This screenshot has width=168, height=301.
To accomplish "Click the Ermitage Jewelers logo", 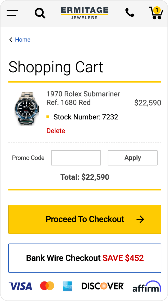I will point(85,13).
